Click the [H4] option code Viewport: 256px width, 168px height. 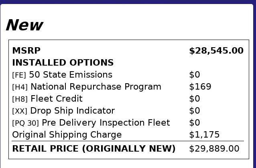coord(20,87)
